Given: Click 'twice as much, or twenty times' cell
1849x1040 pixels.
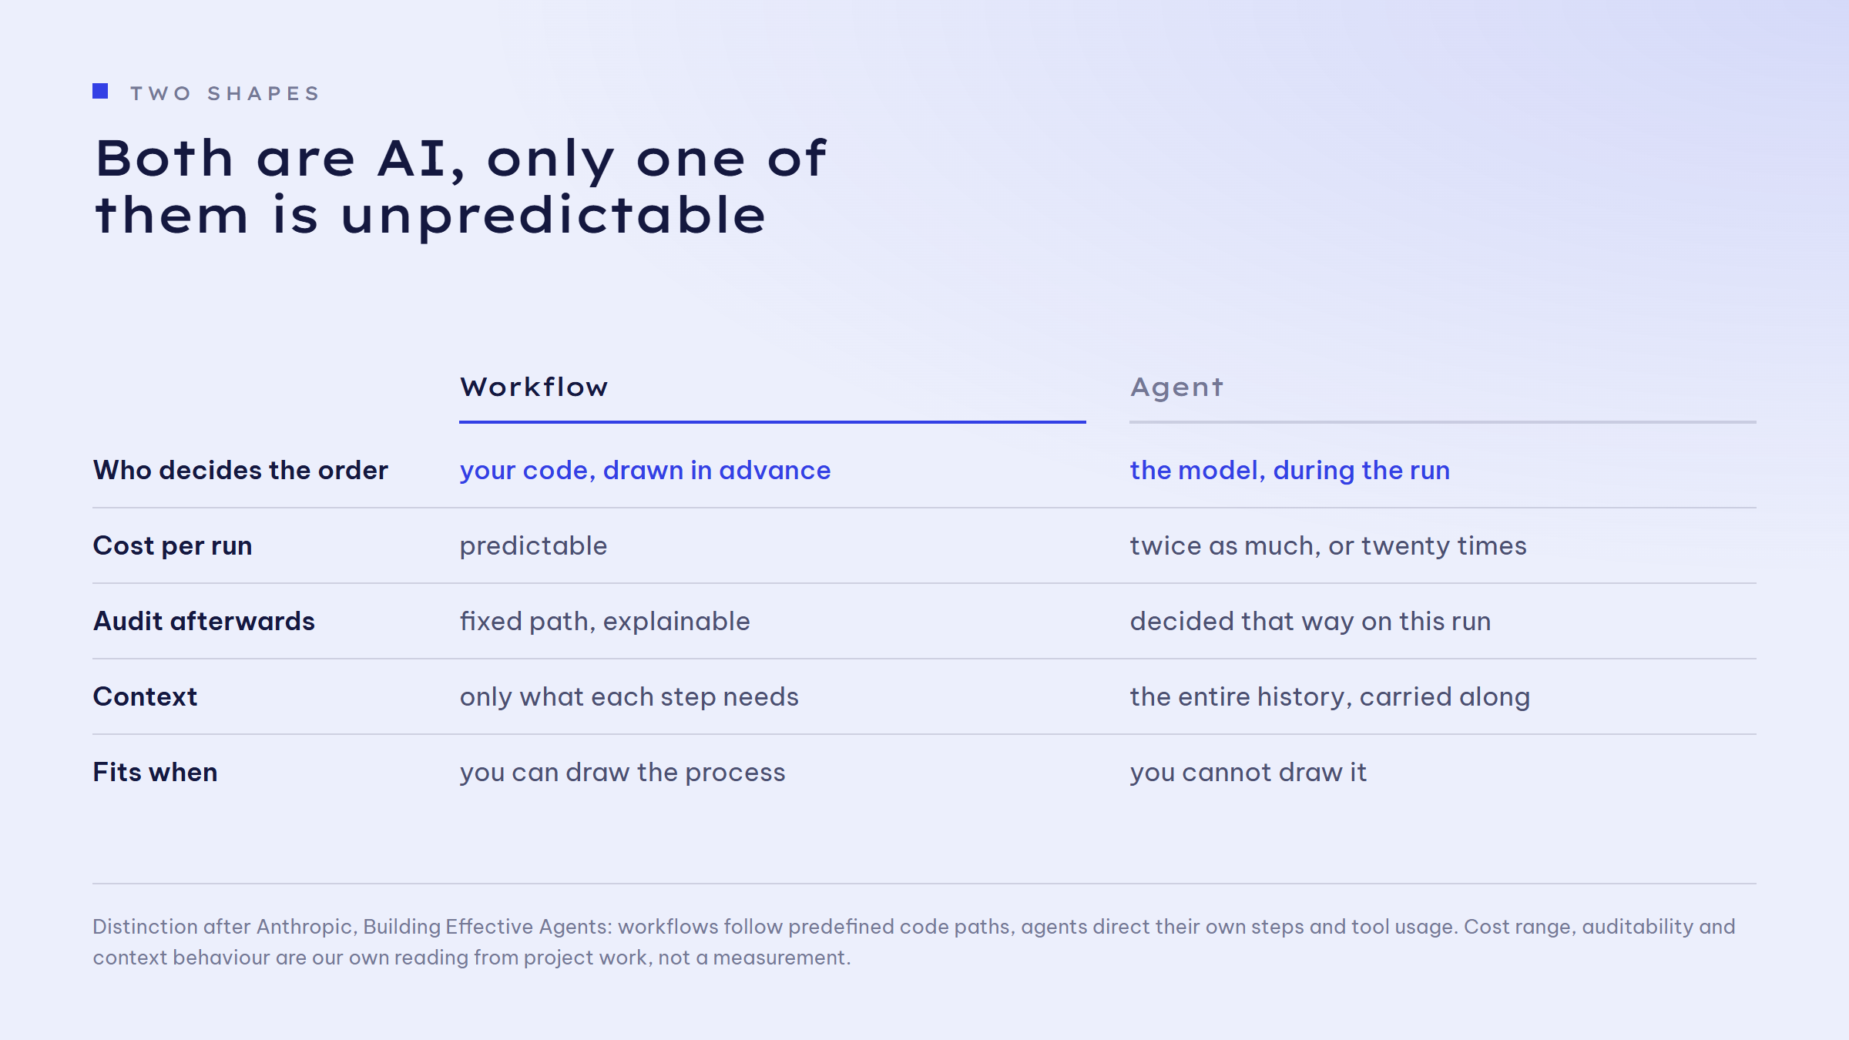Looking at the screenshot, I should [1328, 546].
